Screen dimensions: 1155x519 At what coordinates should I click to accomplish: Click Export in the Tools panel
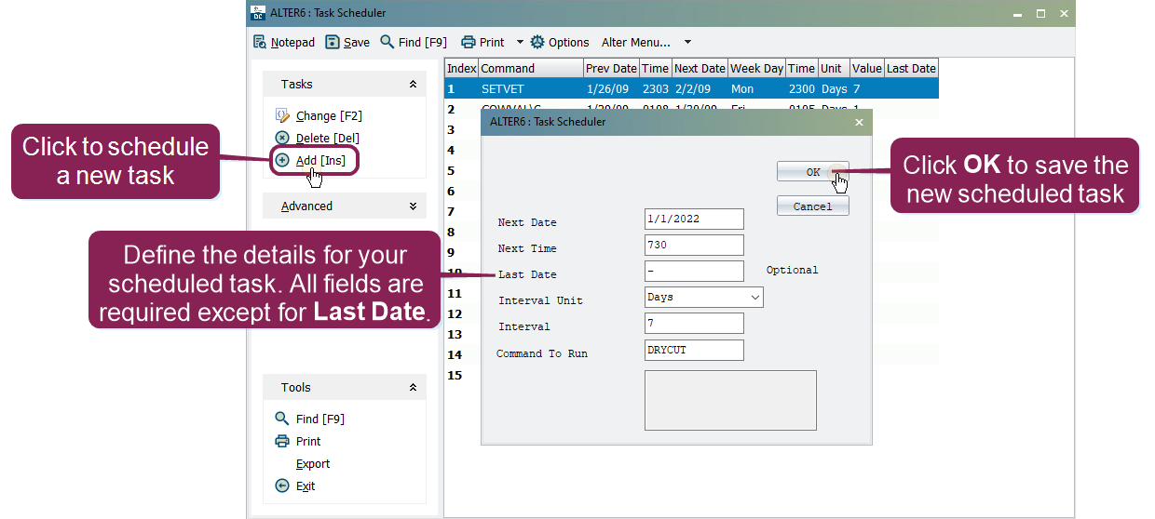pyautogui.click(x=313, y=463)
